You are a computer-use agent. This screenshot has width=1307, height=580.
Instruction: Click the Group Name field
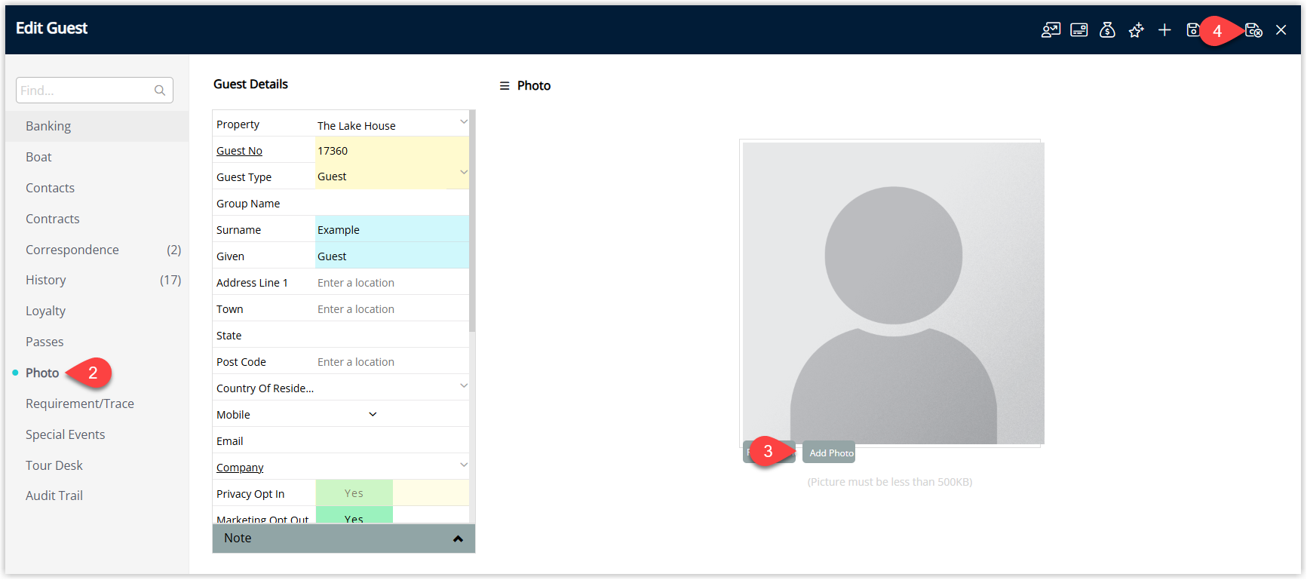[x=391, y=203]
